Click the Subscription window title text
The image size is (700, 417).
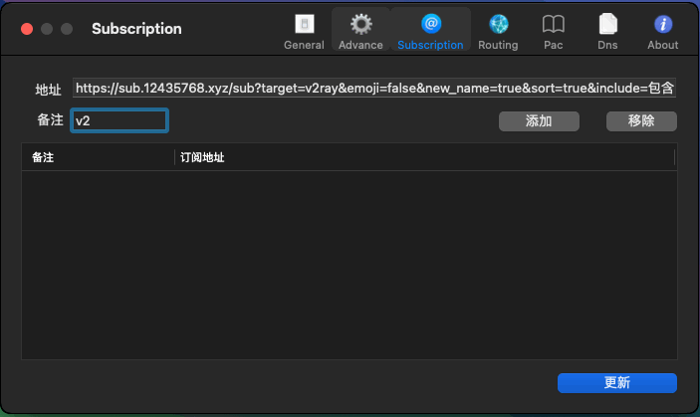point(136,29)
